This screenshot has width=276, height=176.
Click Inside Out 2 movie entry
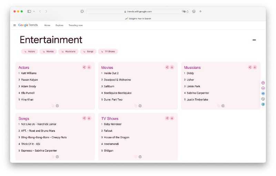pyautogui.click(x=111, y=73)
